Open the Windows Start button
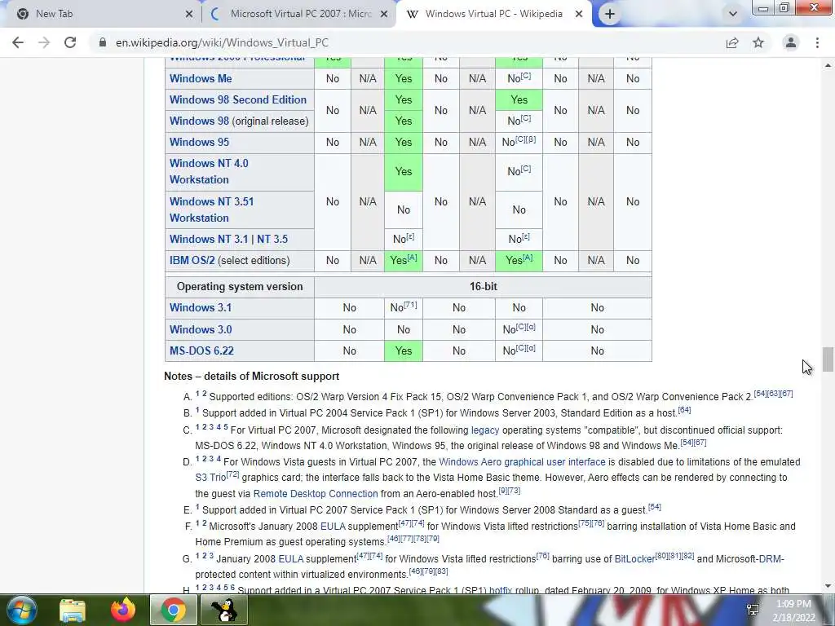This screenshot has height=626, width=835. pyautogui.click(x=21, y=610)
